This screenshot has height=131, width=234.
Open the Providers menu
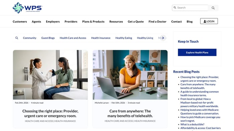pos(71,22)
